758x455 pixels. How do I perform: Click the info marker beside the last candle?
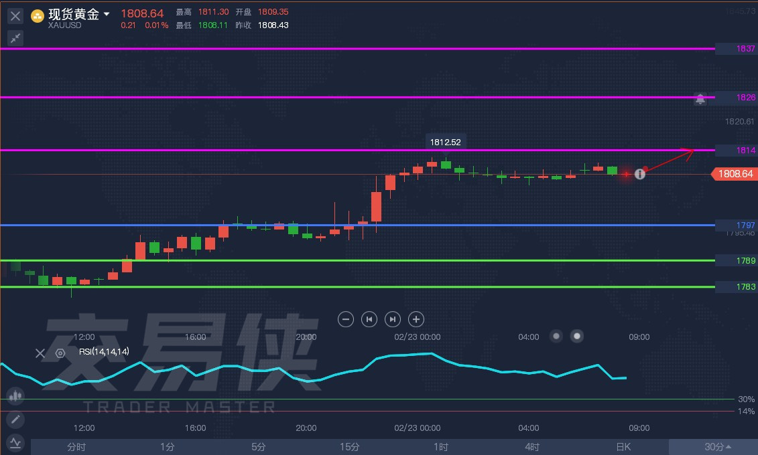click(639, 174)
